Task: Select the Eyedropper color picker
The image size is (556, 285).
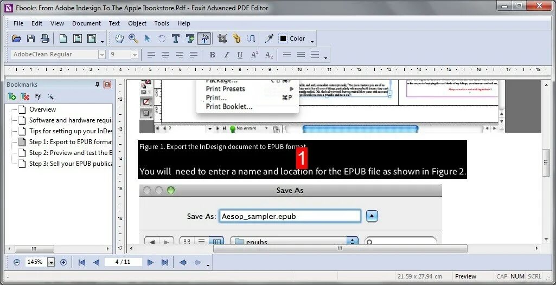Action: click(x=269, y=38)
